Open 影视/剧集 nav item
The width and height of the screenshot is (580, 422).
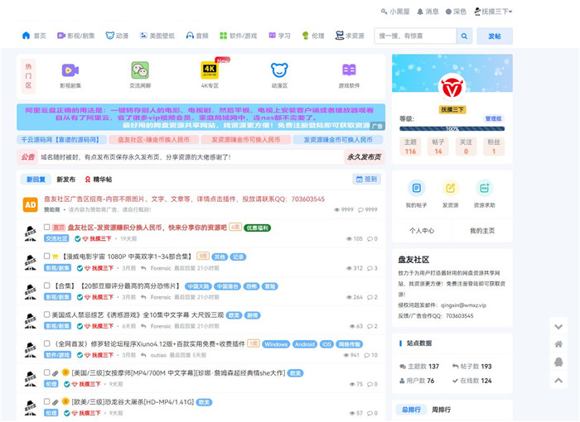(76, 36)
